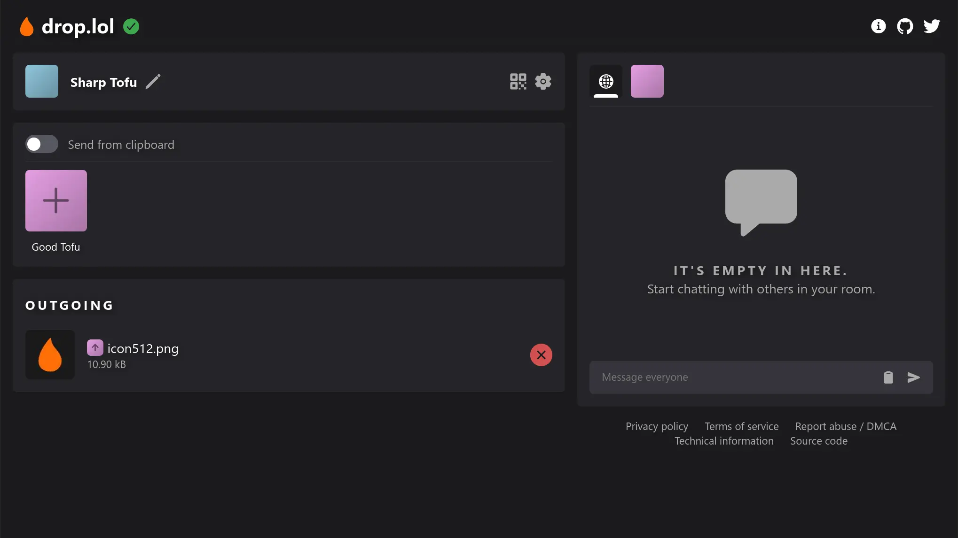Click the info icon in the top bar

[x=878, y=27]
